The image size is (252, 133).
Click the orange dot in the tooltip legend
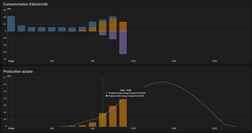point(107,93)
